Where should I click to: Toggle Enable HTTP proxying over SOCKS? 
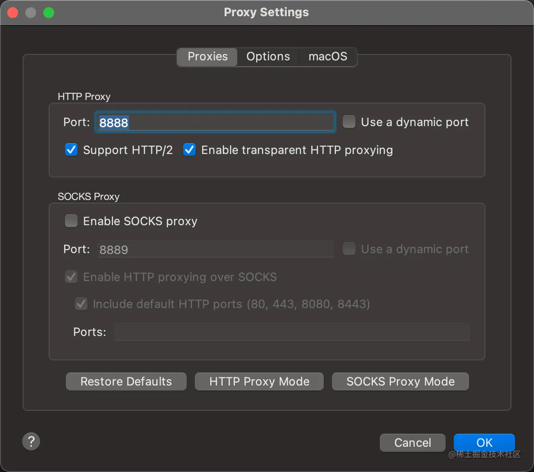pos(71,277)
